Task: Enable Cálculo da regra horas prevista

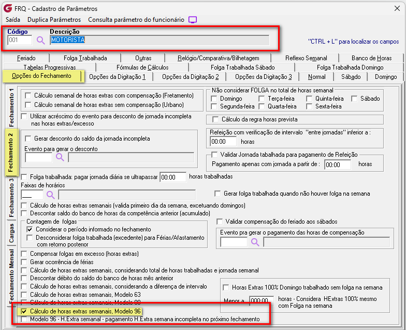Action: (215, 119)
